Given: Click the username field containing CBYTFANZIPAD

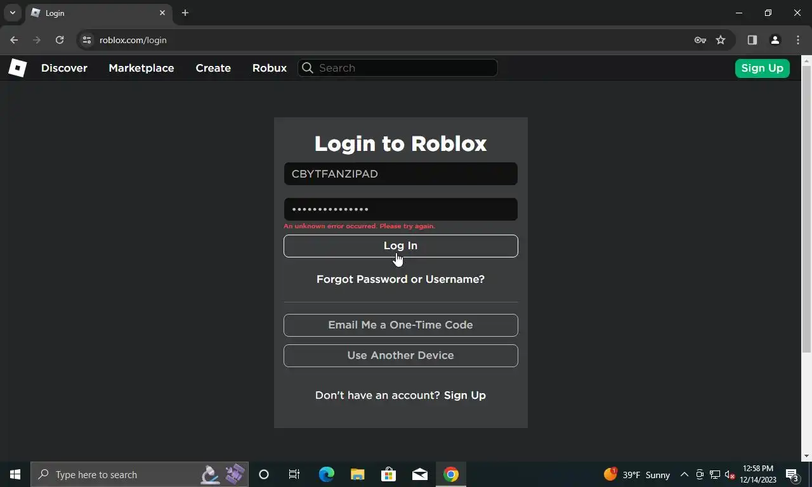Looking at the screenshot, I should pyautogui.click(x=400, y=174).
